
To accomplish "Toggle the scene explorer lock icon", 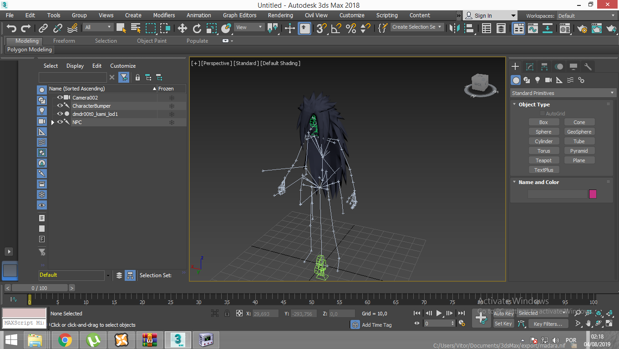I will point(137,77).
